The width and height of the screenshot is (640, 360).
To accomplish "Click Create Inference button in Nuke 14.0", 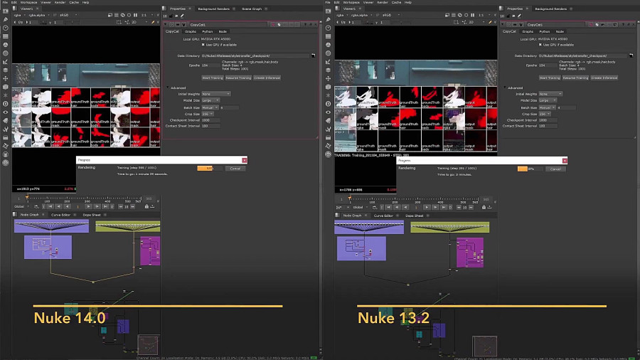I will pos(267,78).
